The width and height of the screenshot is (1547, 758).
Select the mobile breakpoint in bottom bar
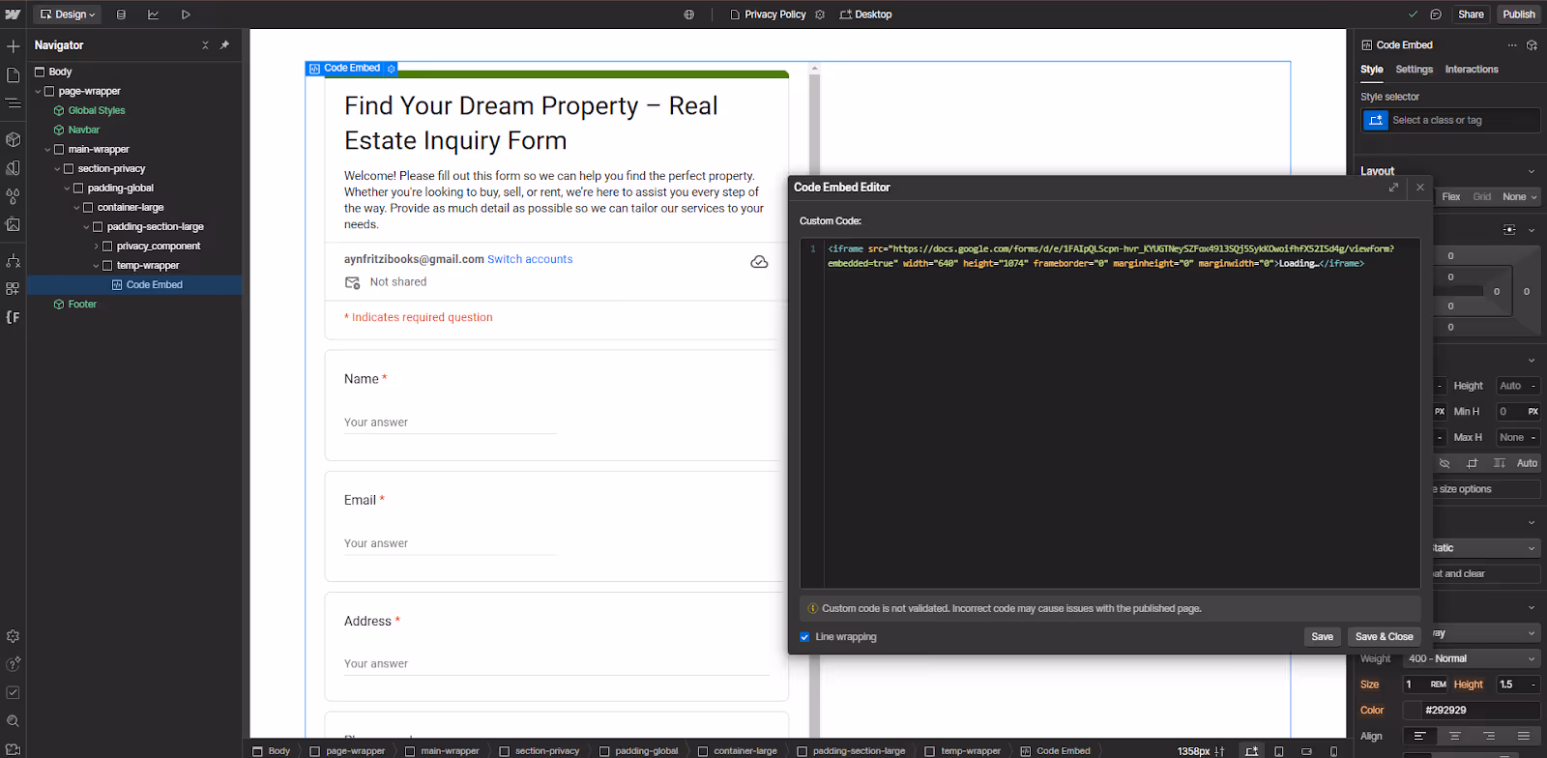point(1334,751)
